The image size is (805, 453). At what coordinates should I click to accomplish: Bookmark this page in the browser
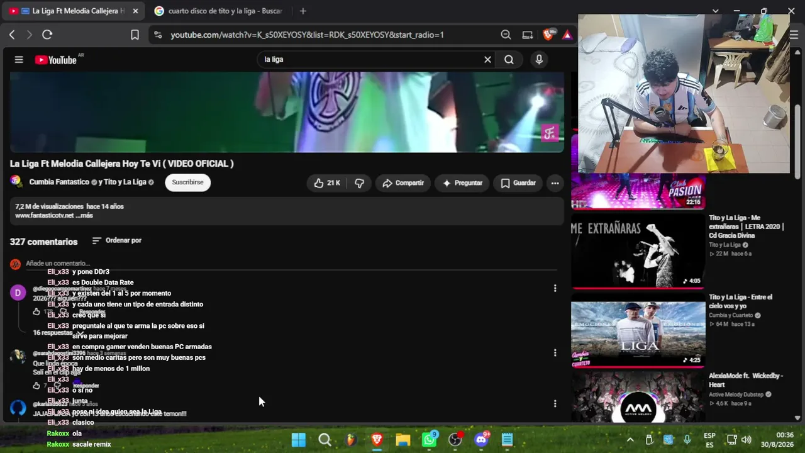(135, 35)
